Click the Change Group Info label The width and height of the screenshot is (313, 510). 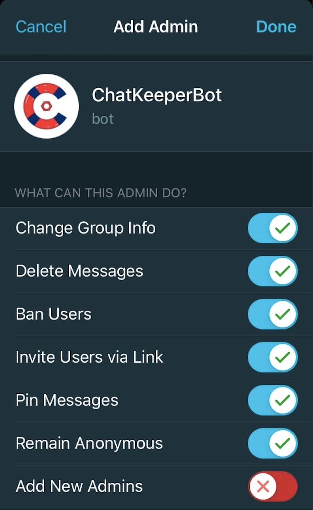[x=85, y=228]
